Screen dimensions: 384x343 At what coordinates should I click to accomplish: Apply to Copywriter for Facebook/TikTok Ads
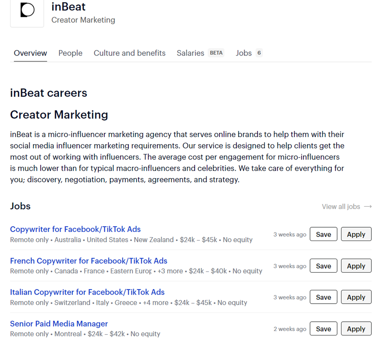[356, 234]
